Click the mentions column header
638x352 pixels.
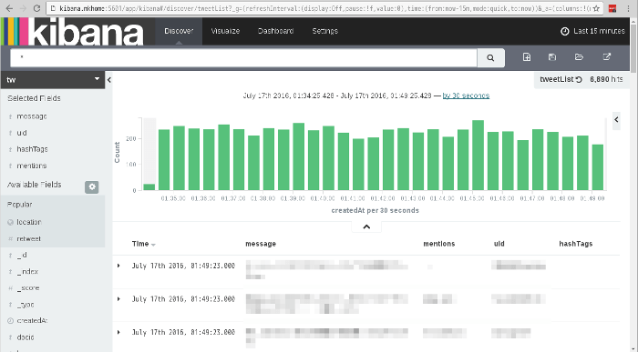(x=439, y=244)
